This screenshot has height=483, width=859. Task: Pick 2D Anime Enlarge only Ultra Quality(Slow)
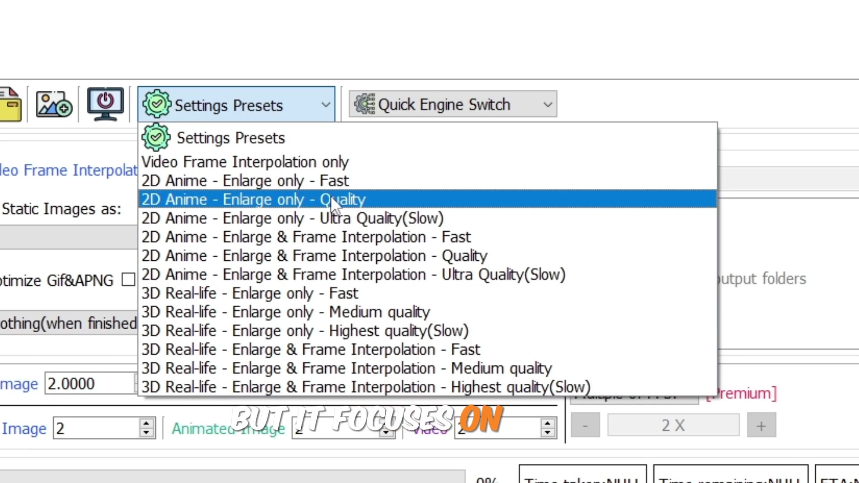292,218
